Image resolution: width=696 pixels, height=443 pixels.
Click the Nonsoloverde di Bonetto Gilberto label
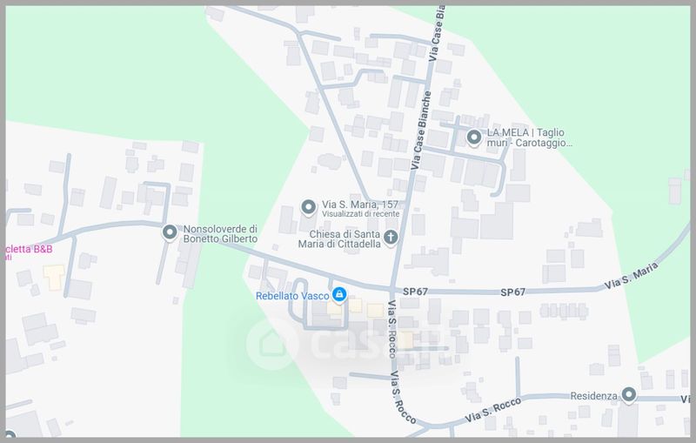(220, 234)
